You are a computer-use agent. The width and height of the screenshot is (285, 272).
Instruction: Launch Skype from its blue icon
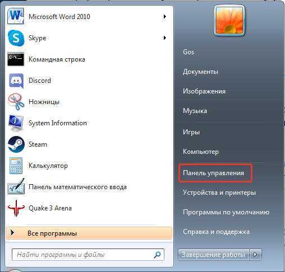coord(16,38)
